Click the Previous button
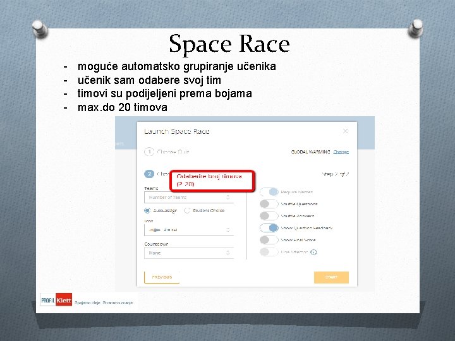This screenshot has width=455, height=341. (x=162, y=277)
